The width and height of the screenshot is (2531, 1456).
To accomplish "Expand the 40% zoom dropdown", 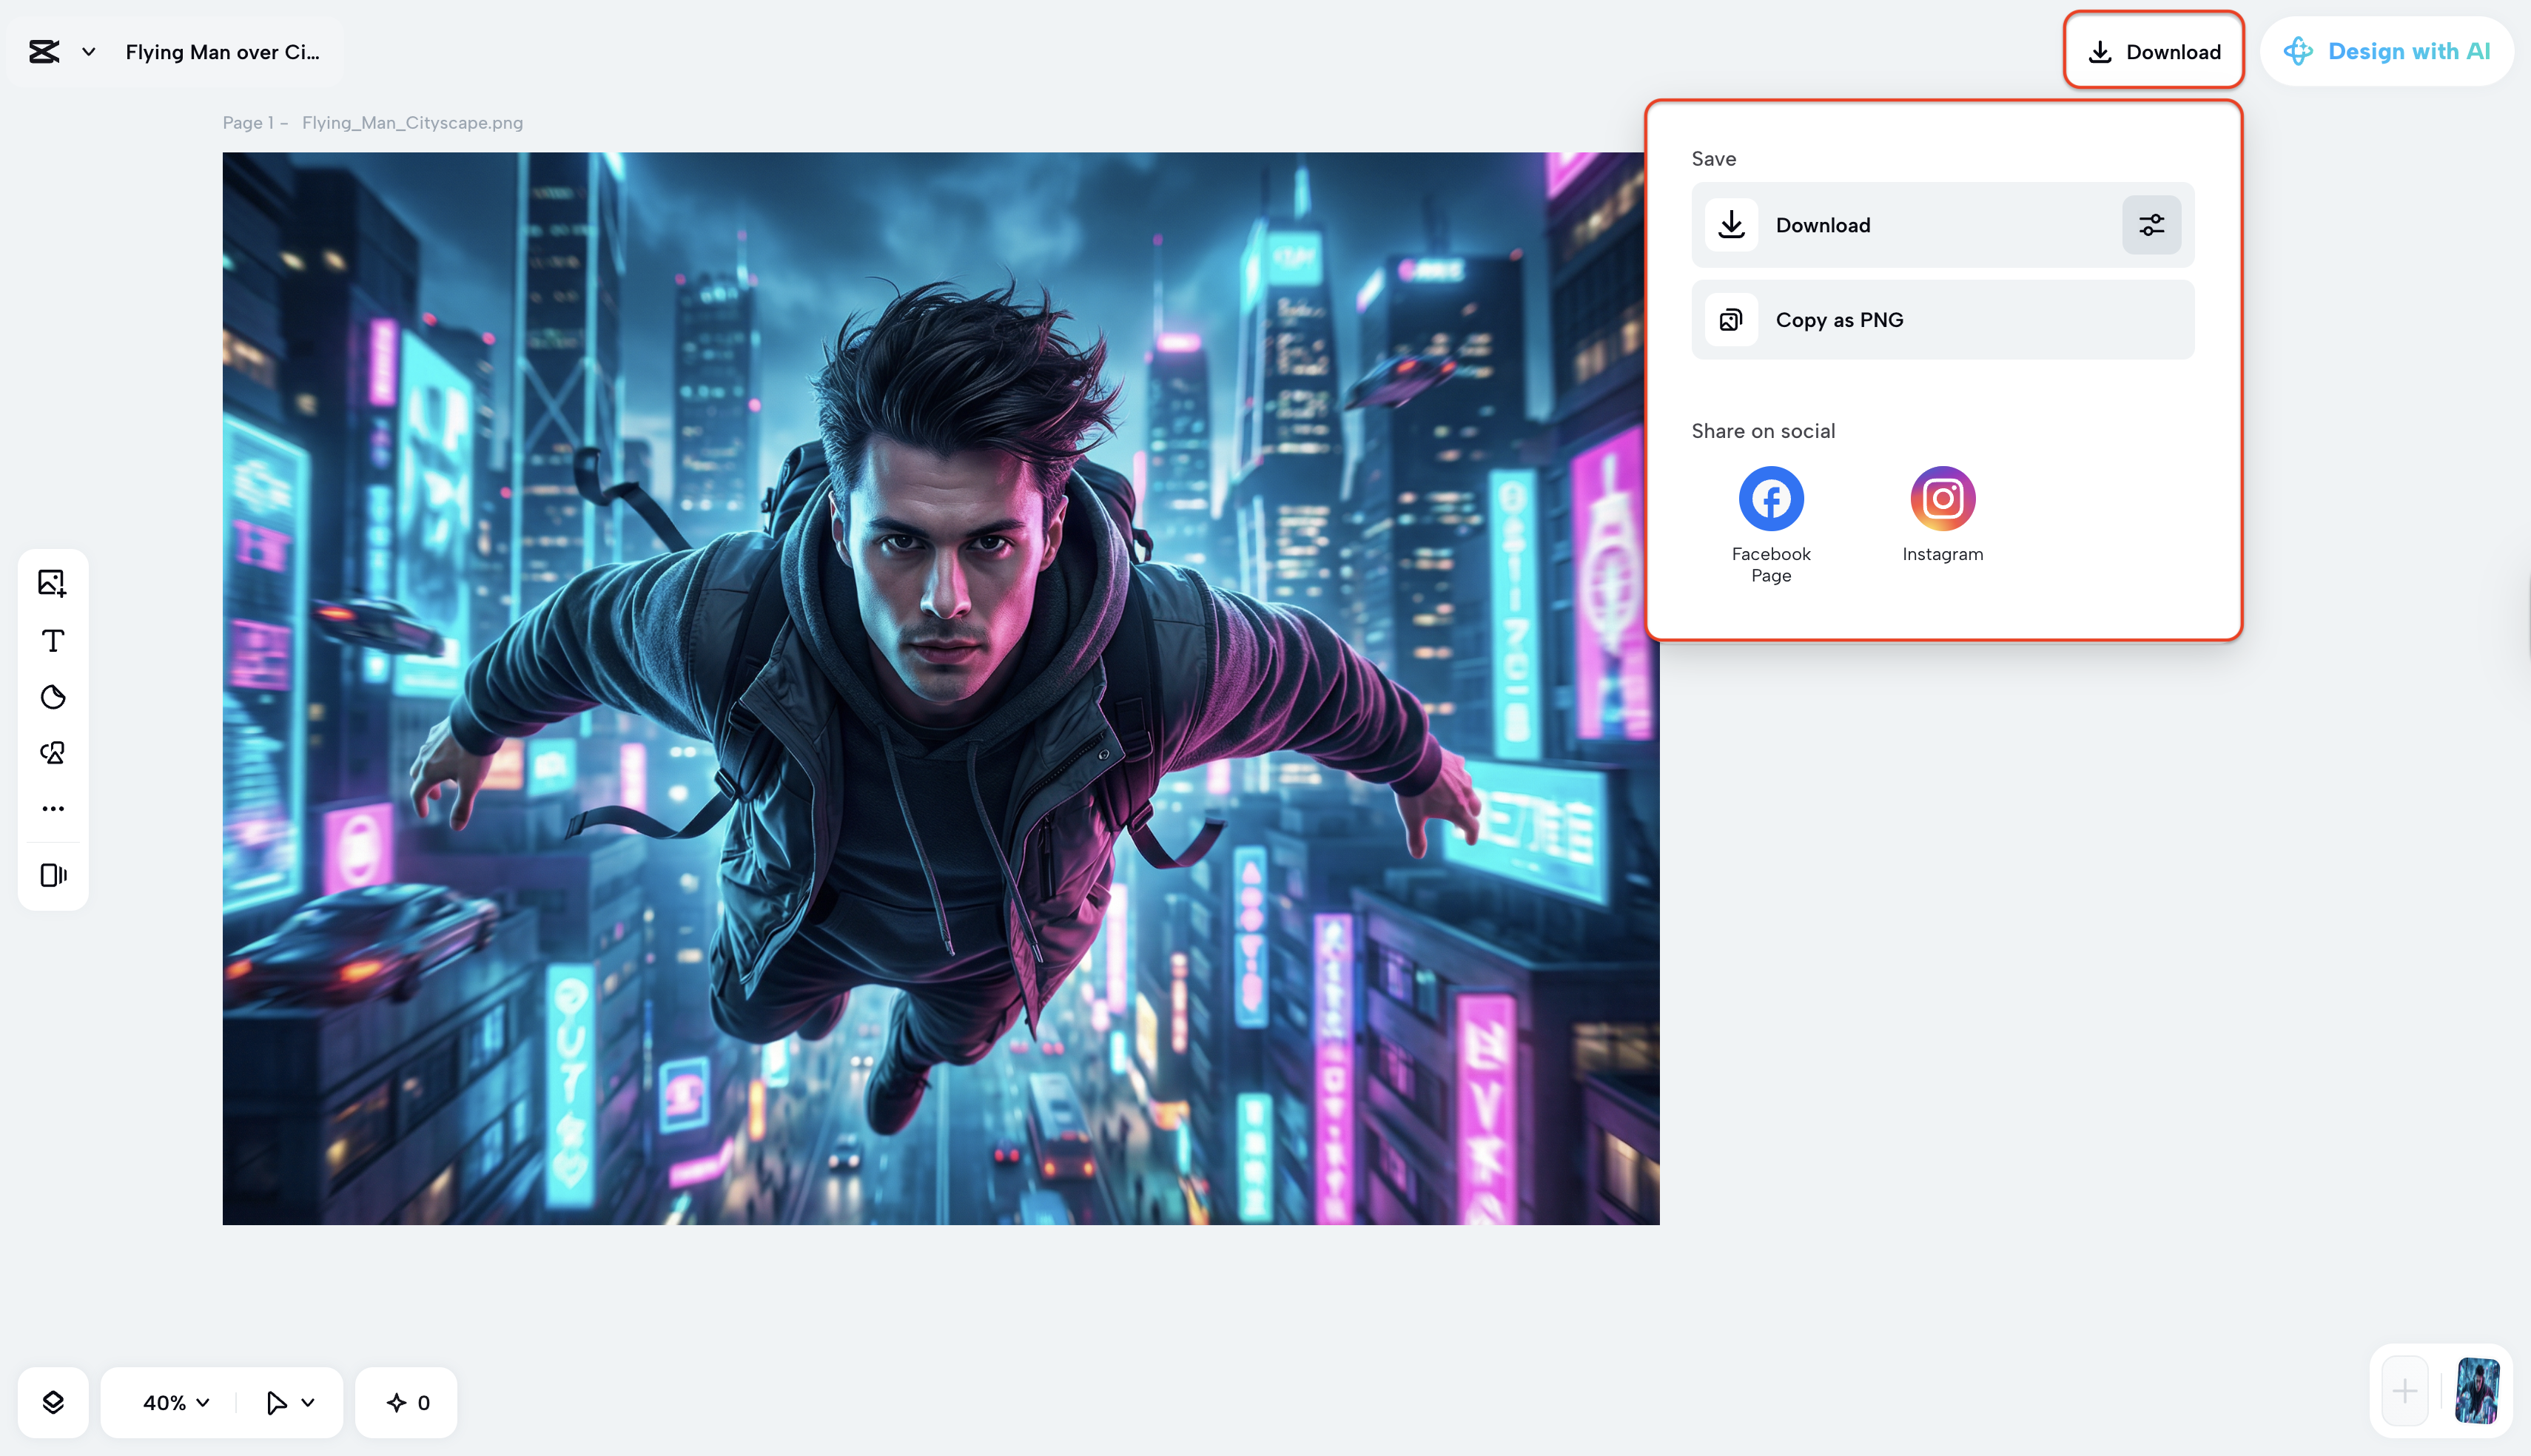I will pyautogui.click(x=176, y=1402).
